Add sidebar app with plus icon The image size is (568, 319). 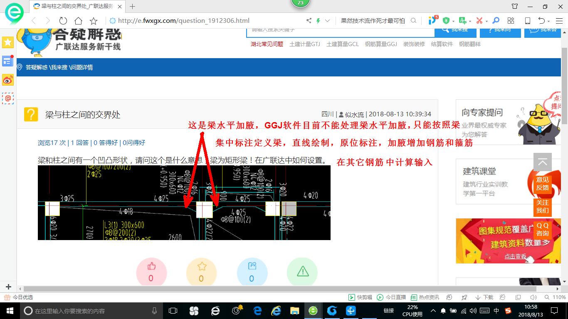(8, 287)
